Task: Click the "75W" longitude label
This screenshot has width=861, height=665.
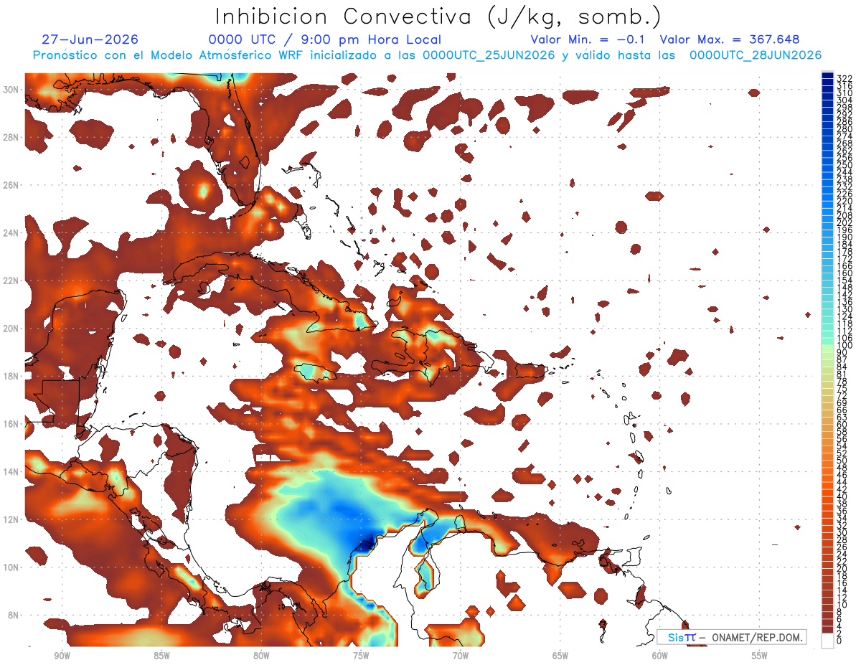Action: click(361, 656)
